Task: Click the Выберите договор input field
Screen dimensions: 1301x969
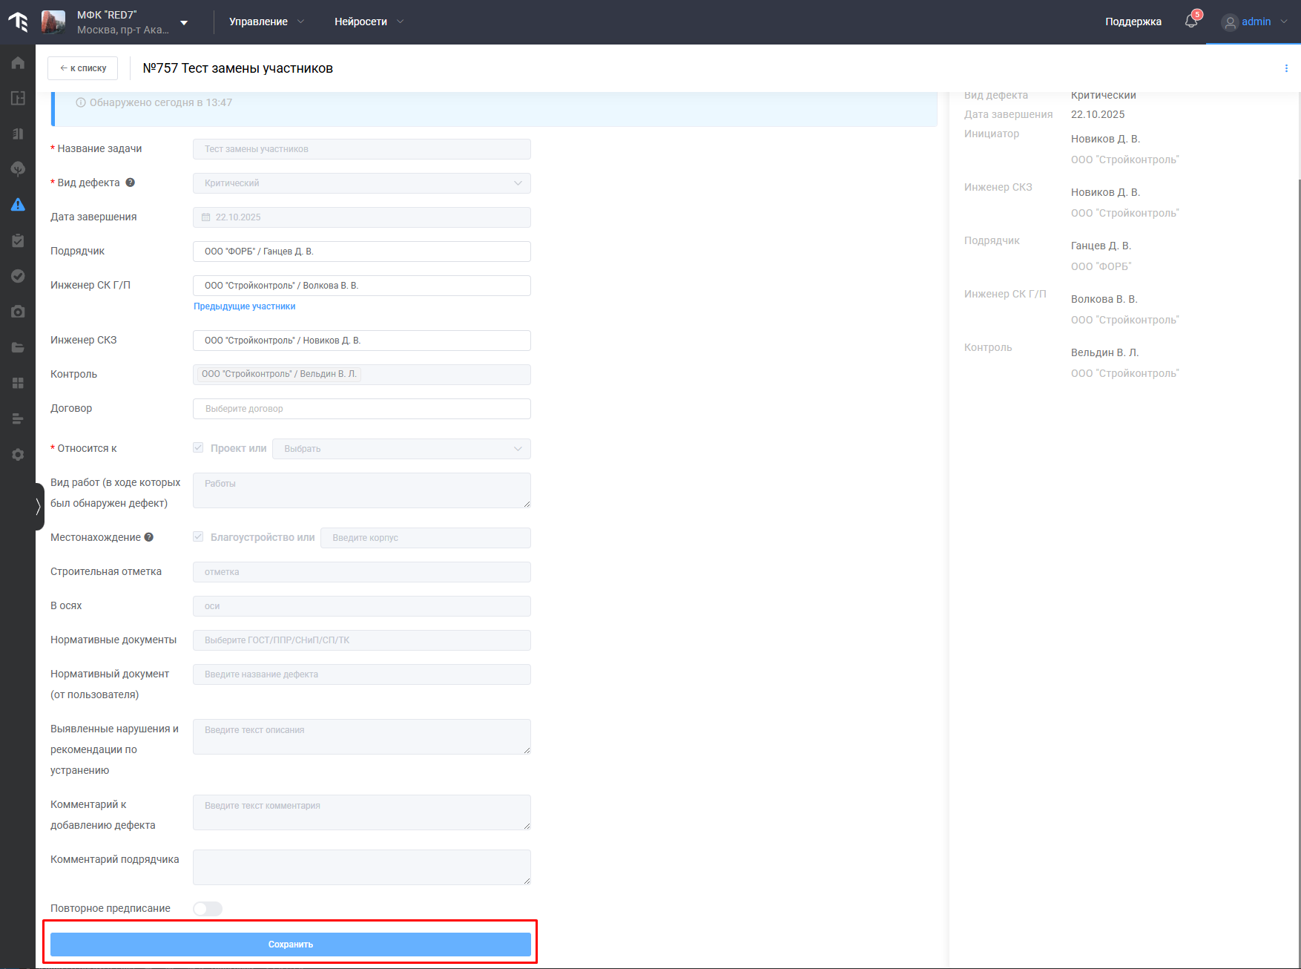Action: [362, 409]
